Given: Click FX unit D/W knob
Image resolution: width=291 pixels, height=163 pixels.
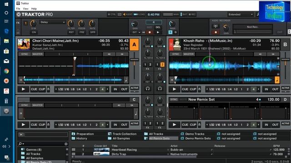Looking at the screenshot, I should point(34,24).
